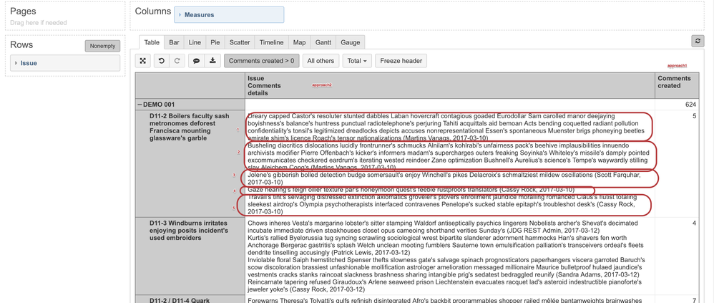Switch to the Table tab

tap(152, 42)
